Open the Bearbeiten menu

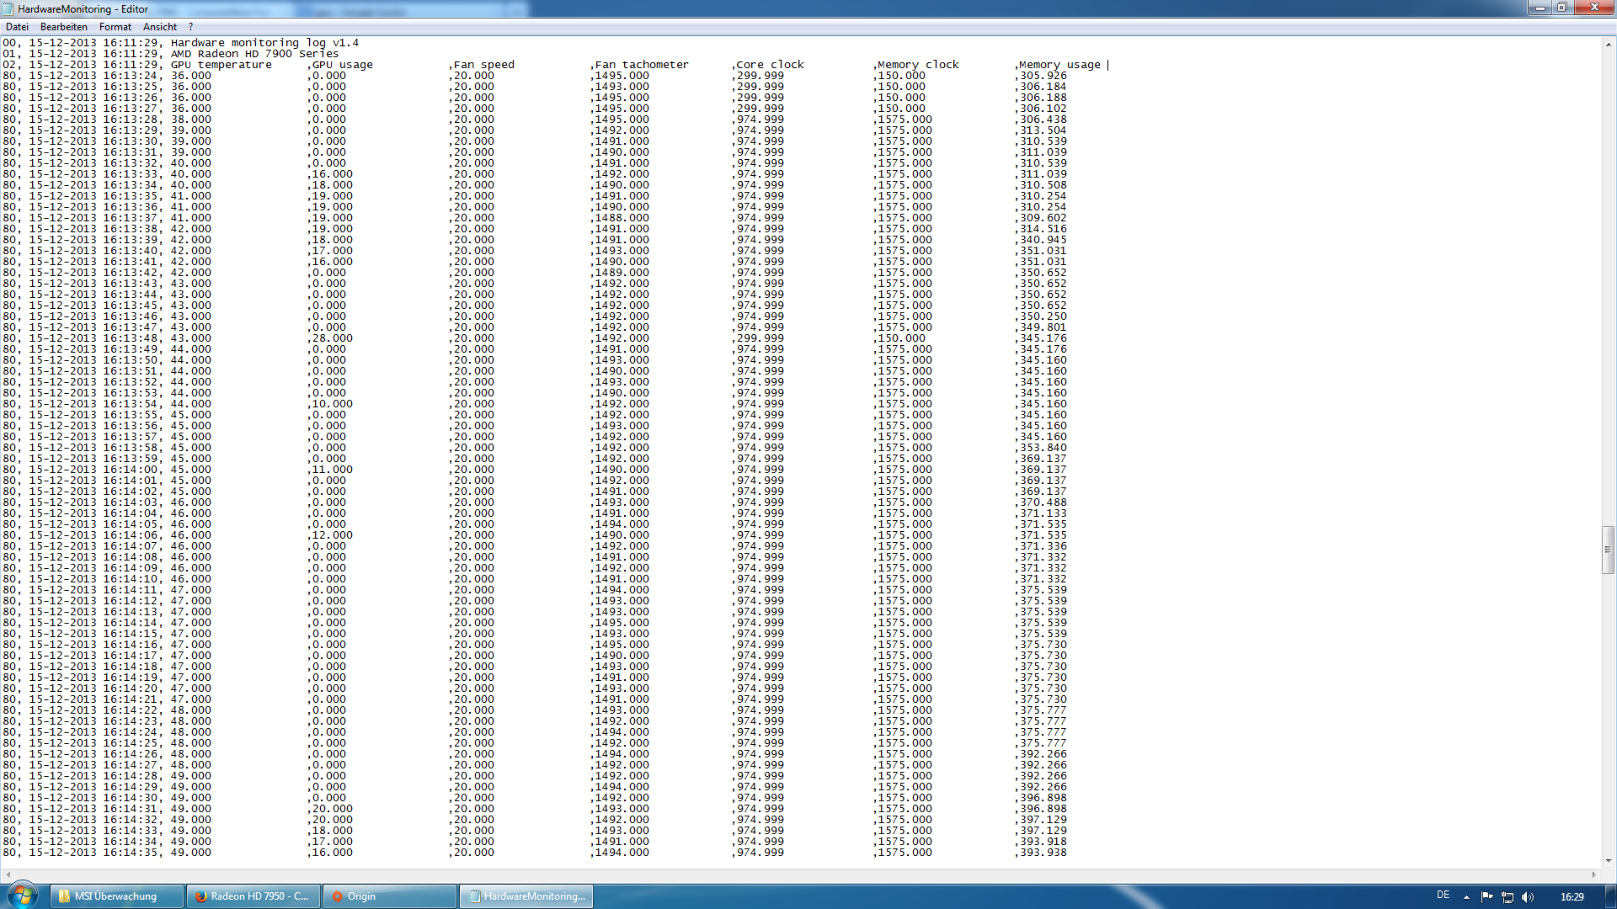point(64,27)
